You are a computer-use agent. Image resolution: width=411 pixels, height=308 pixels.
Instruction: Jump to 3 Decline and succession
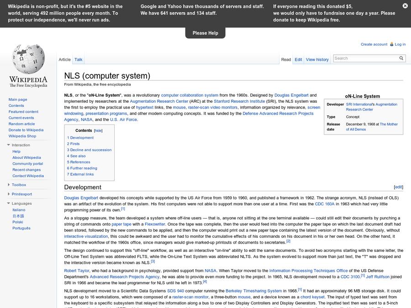[x=89, y=150]
